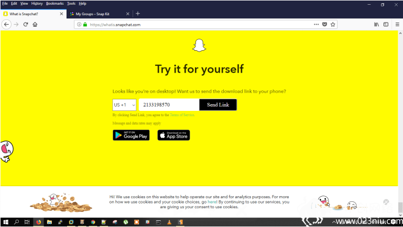403x227 pixels.
Task: Open the page actions three-dot menu
Action: [x=316, y=25]
